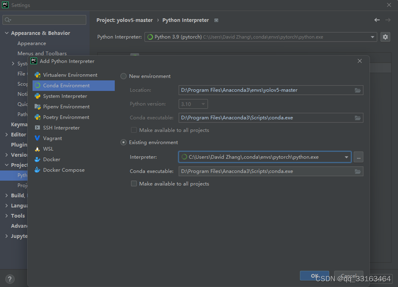Click the ellipsis button beside Interpreter
Image resolution: width=398 pixels, height=287 pixels.
(x=358, y=157)
